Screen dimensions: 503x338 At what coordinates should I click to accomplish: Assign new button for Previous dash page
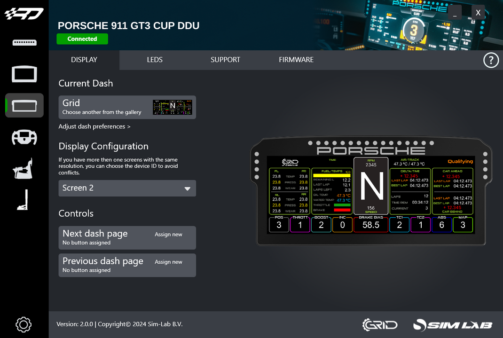[168, 262]
